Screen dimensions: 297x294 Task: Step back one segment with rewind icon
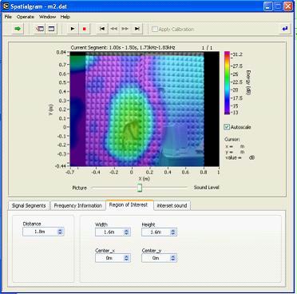tap(113, 29)
